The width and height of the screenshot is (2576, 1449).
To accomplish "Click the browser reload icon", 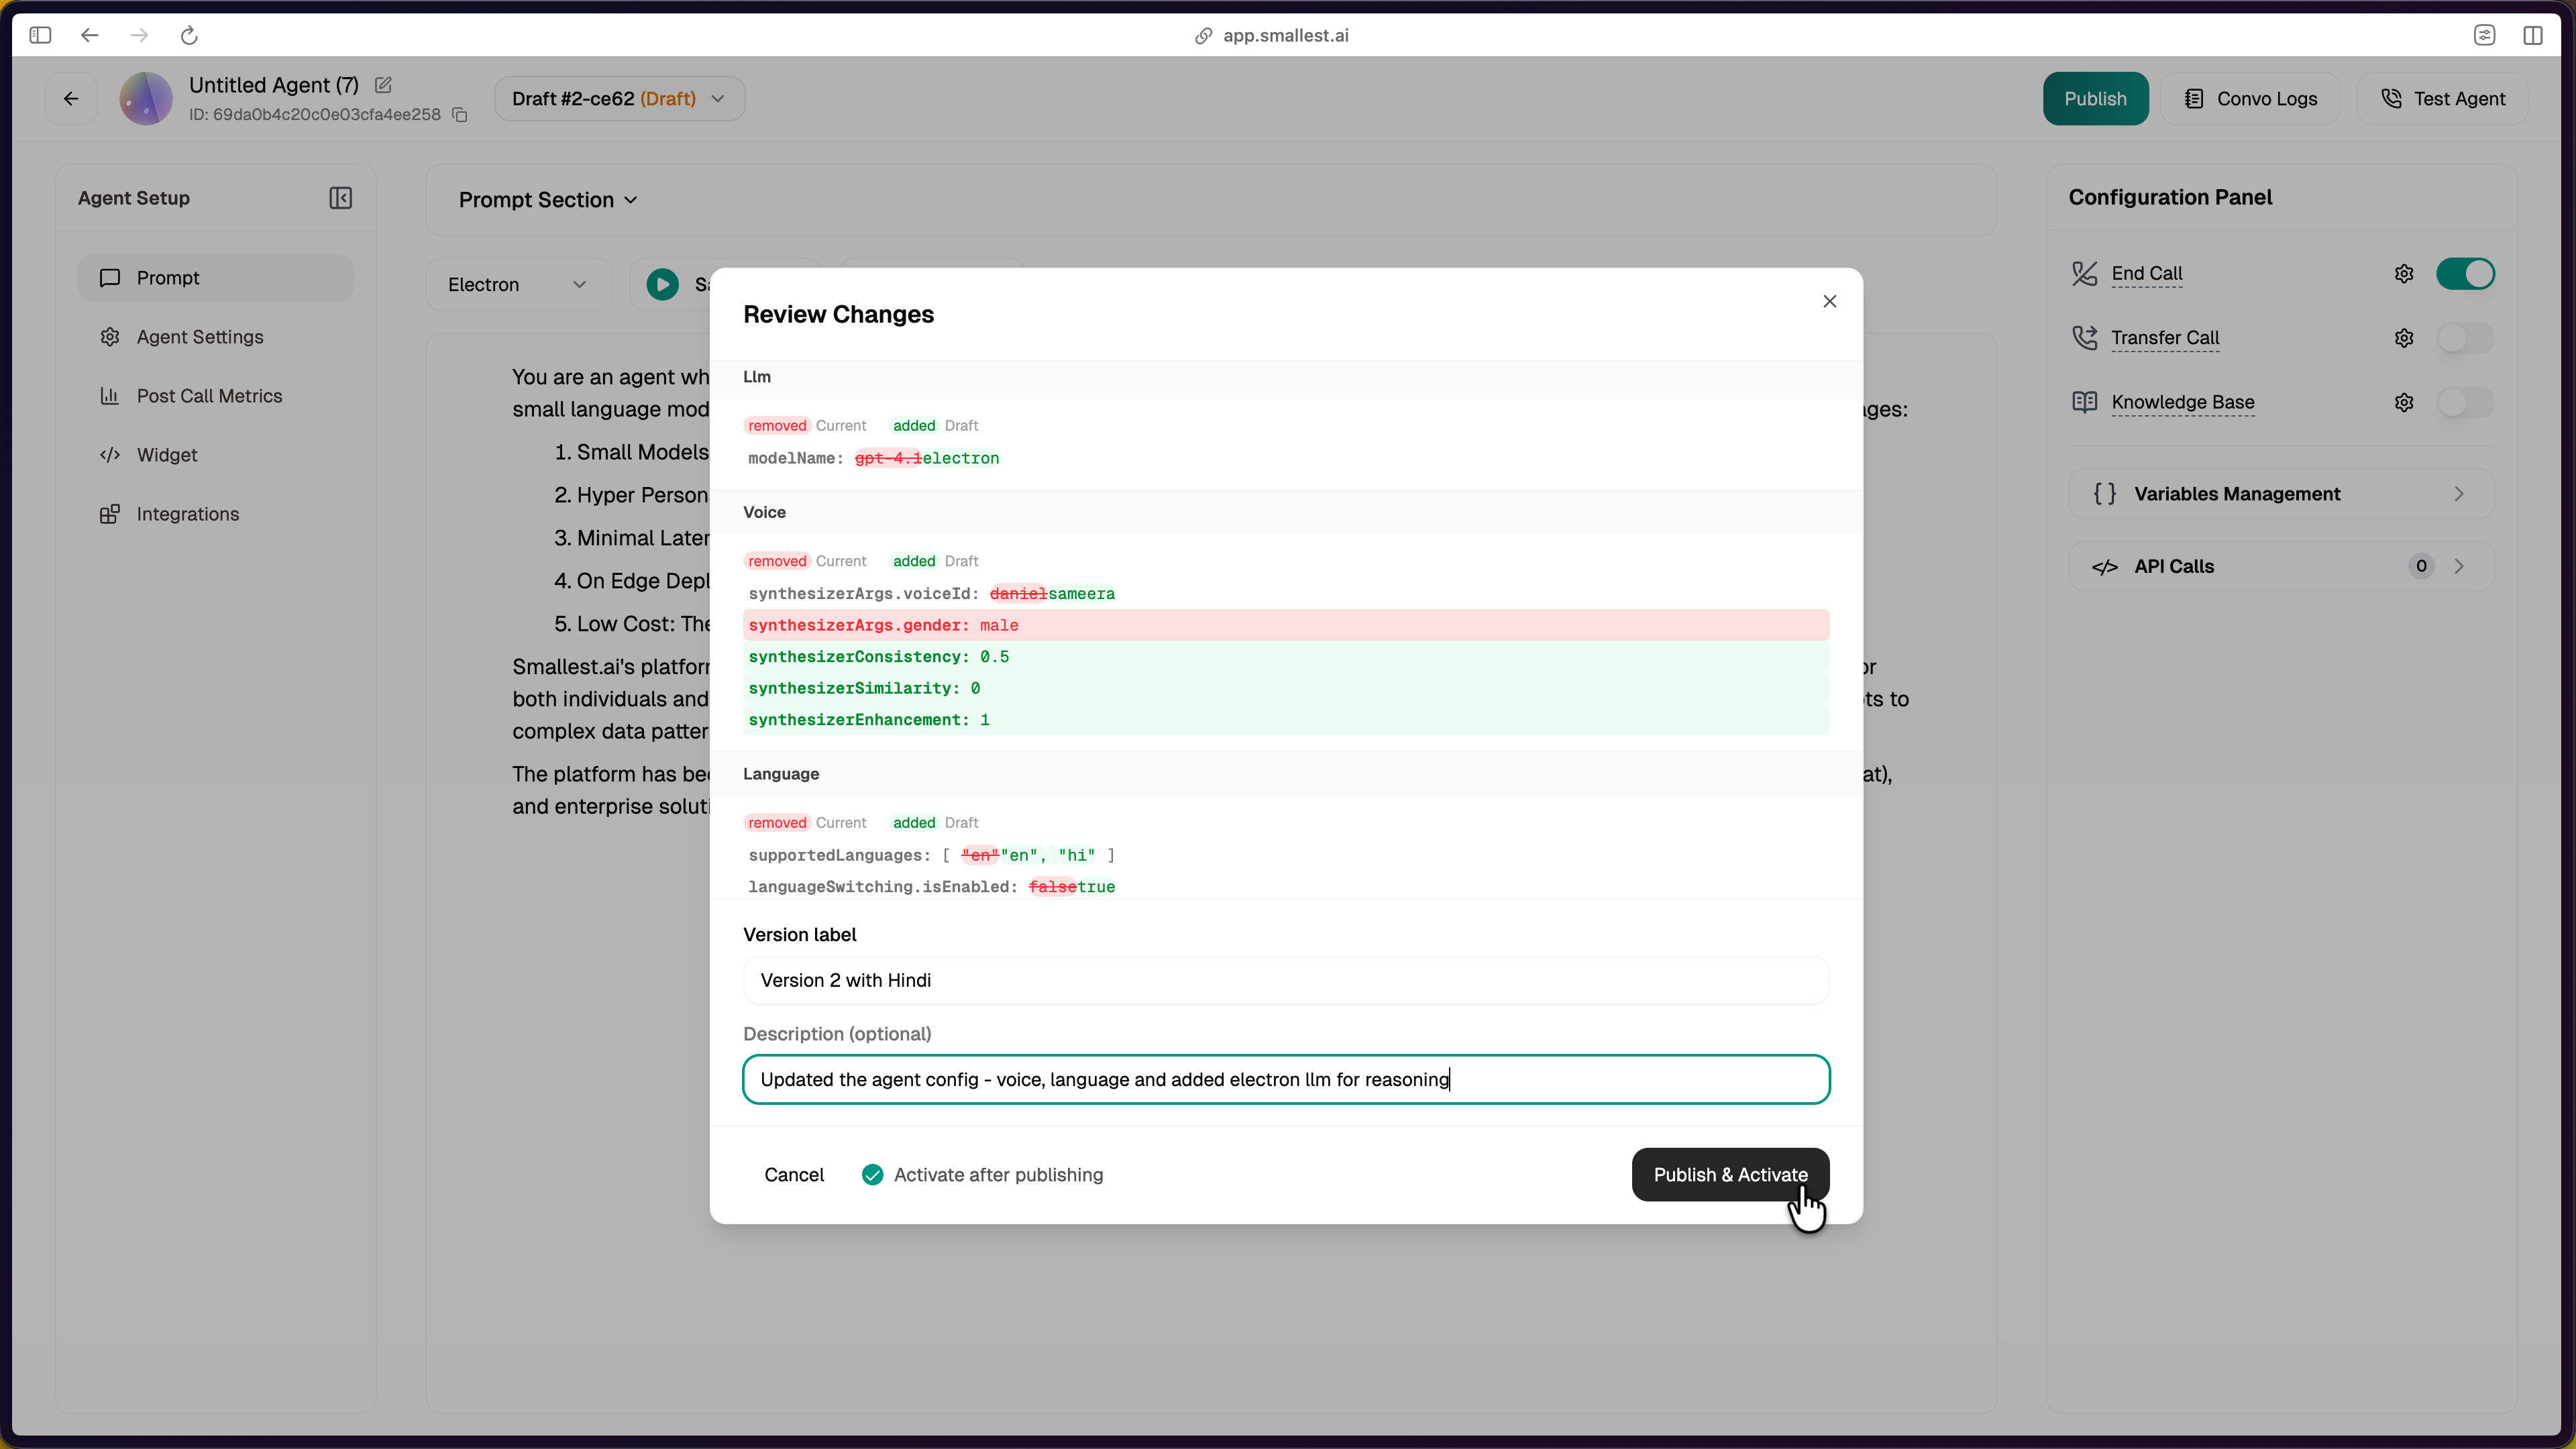I will point(189,36).
